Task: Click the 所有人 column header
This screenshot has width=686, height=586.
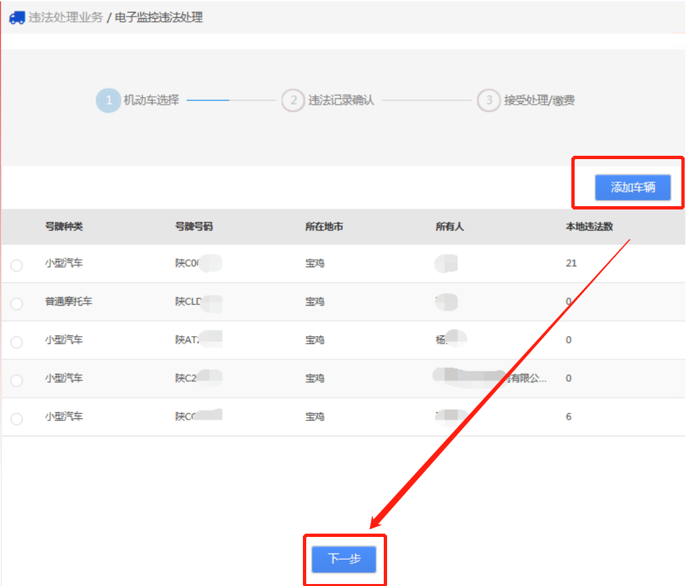Action: click(449, 227)
